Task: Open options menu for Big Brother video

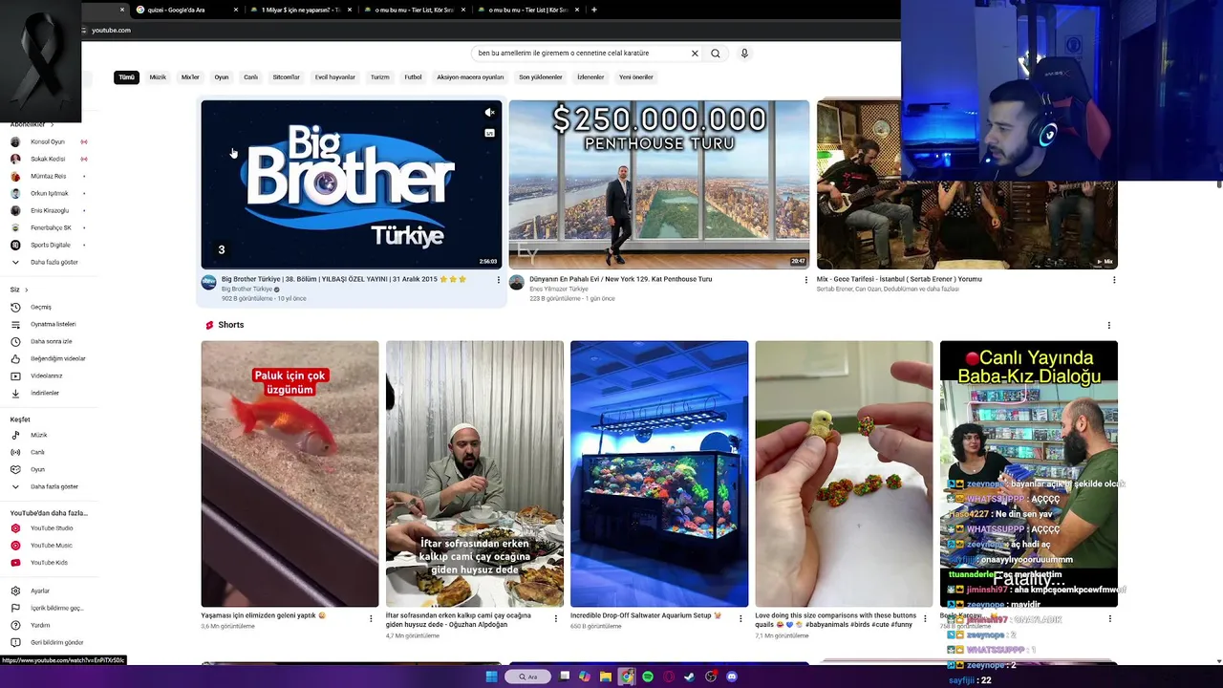Action: coord(498,280)
